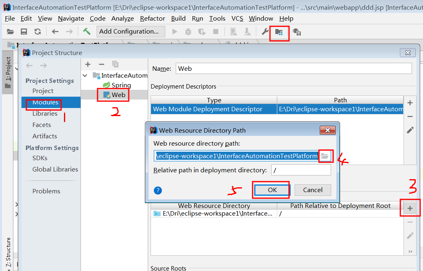423x271 pixels.
Task: Click the copy icon above the module tree
Action: (115, 64)
